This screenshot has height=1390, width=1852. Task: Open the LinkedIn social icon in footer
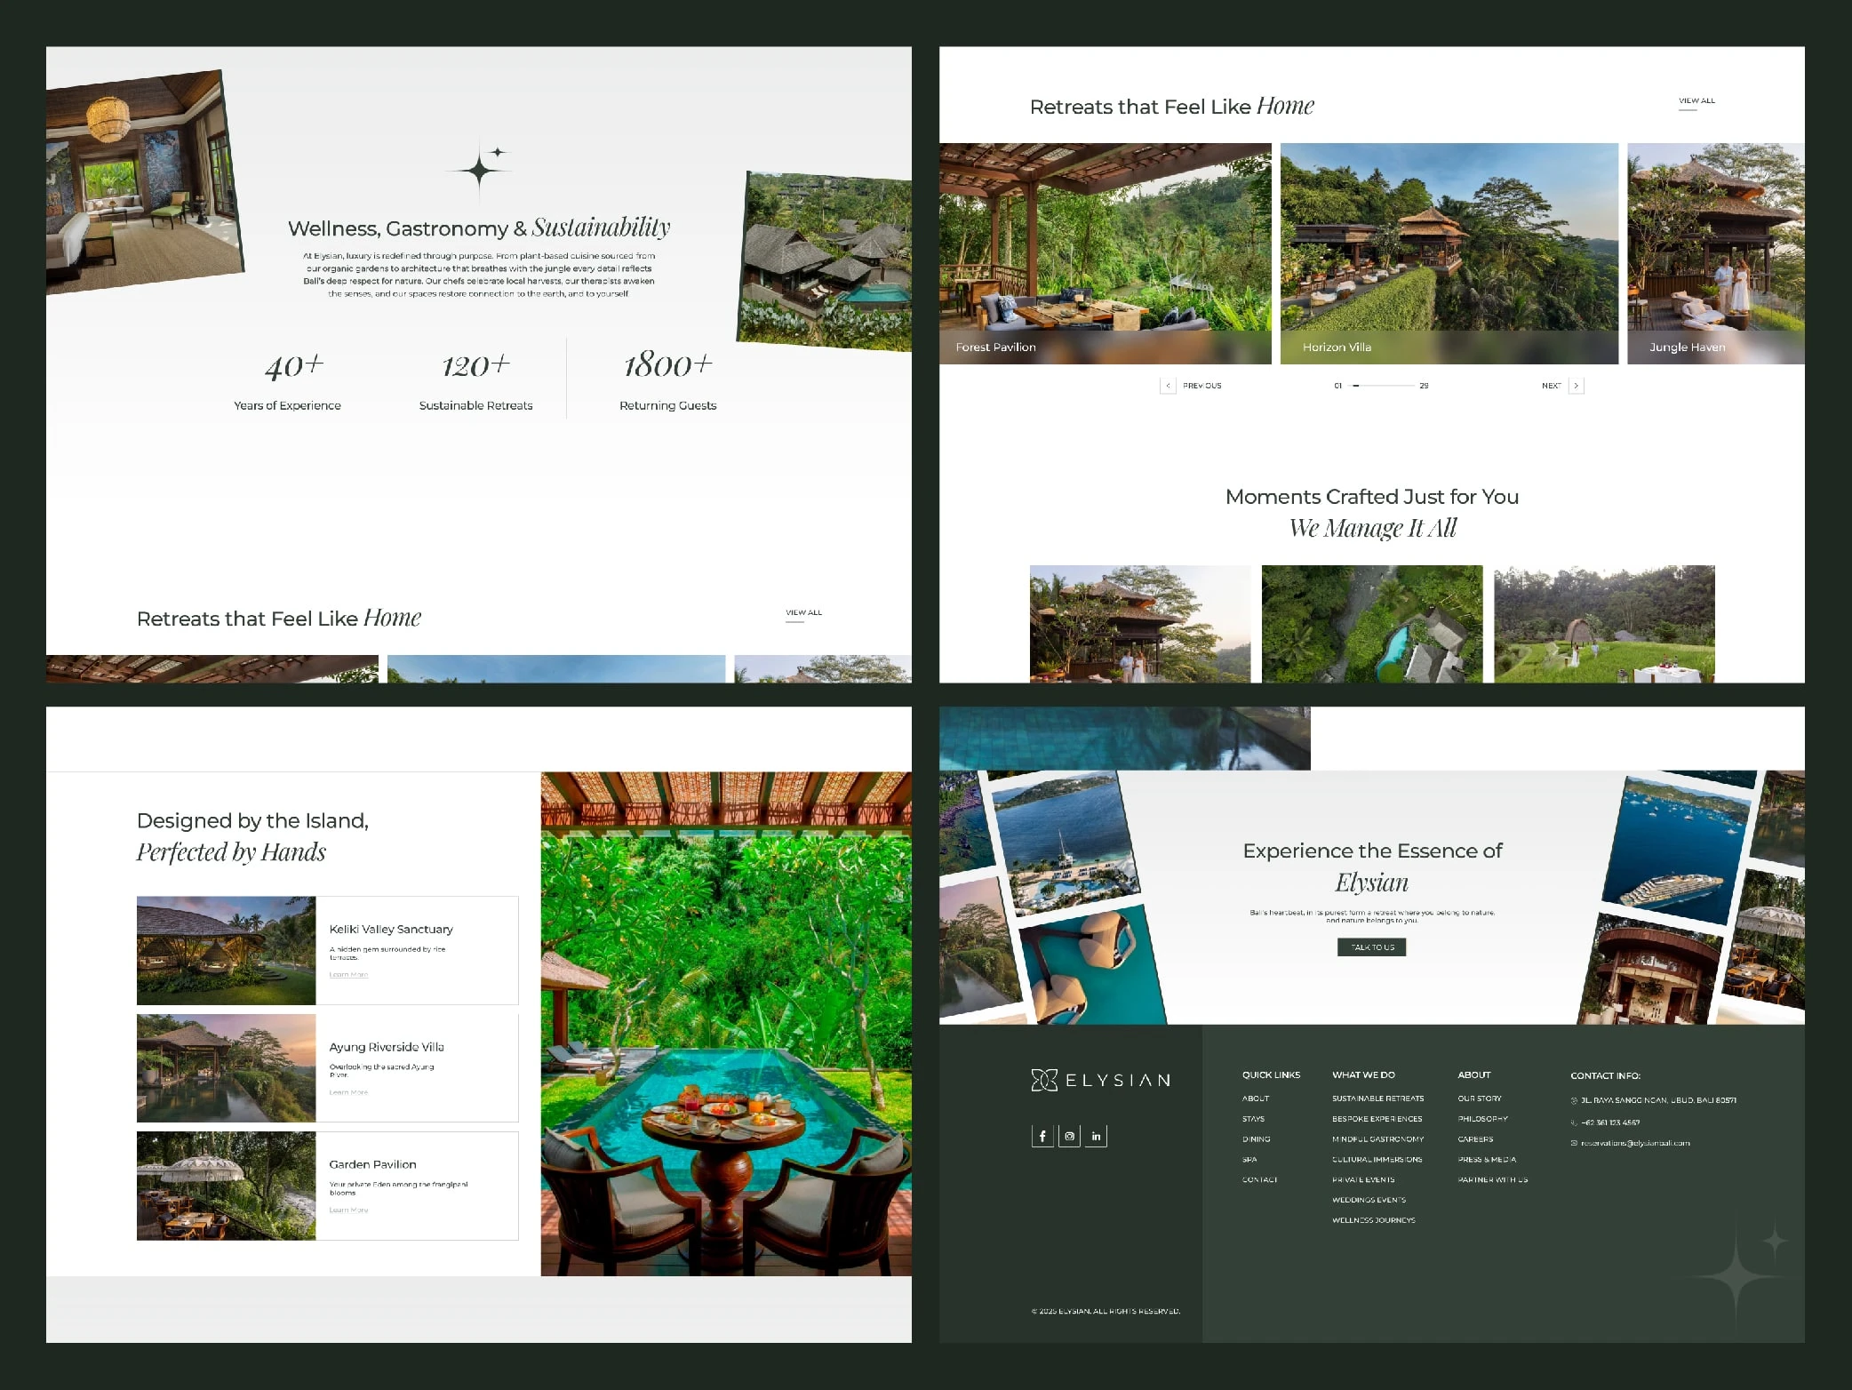[1096, 1136]
